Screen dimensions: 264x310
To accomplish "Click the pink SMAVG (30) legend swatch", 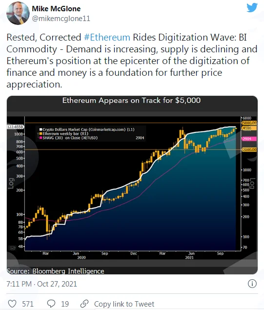I will click(41, 138).
